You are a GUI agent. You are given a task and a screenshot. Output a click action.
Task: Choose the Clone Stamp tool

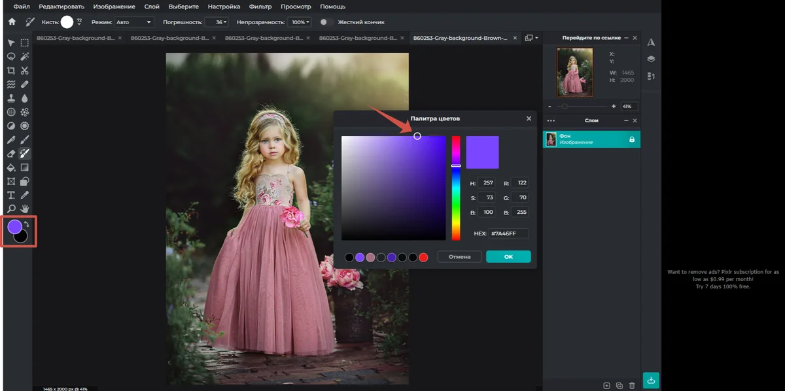coord(11,98)
